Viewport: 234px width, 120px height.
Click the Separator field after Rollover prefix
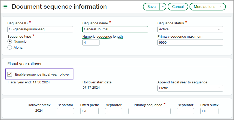(x=65, y=111)
